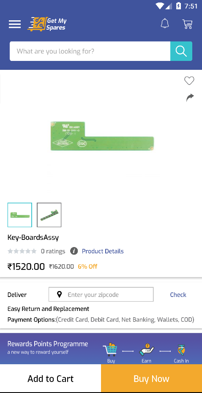The height and width of the screenshot is (393, 202).
Task: Tap the Buy Now button
Action: (151, 379)
